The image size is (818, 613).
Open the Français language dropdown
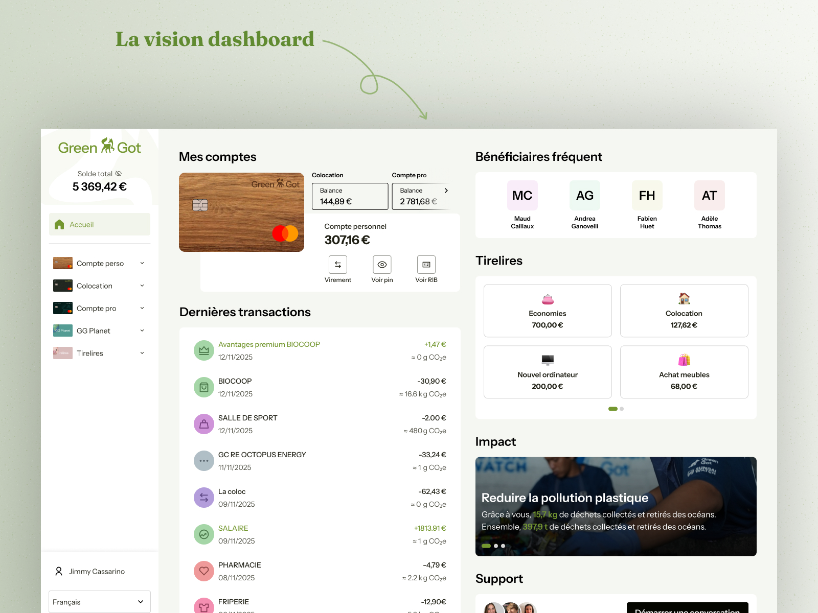tap(100, 602)
